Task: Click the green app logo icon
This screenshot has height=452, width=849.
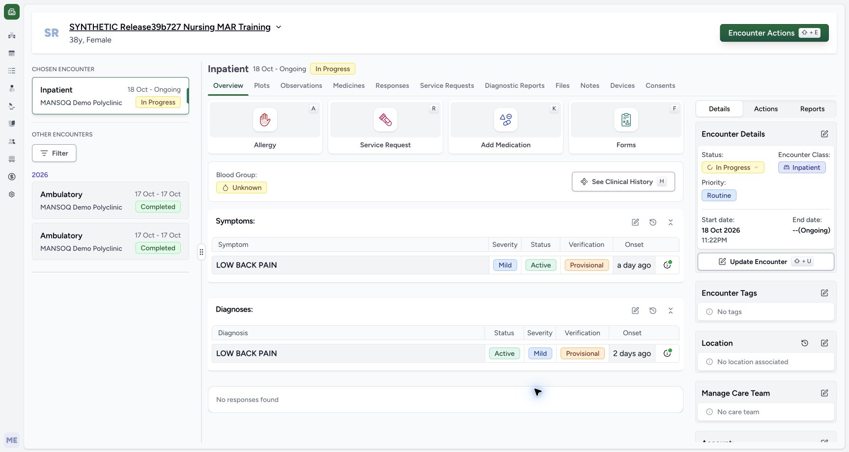Action: tap(12, 12)
